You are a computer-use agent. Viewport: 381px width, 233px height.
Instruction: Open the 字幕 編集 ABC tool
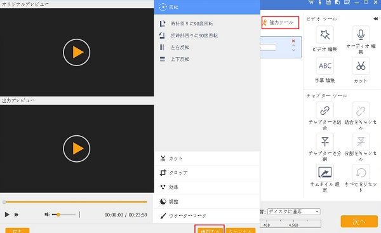pos(324,66)
